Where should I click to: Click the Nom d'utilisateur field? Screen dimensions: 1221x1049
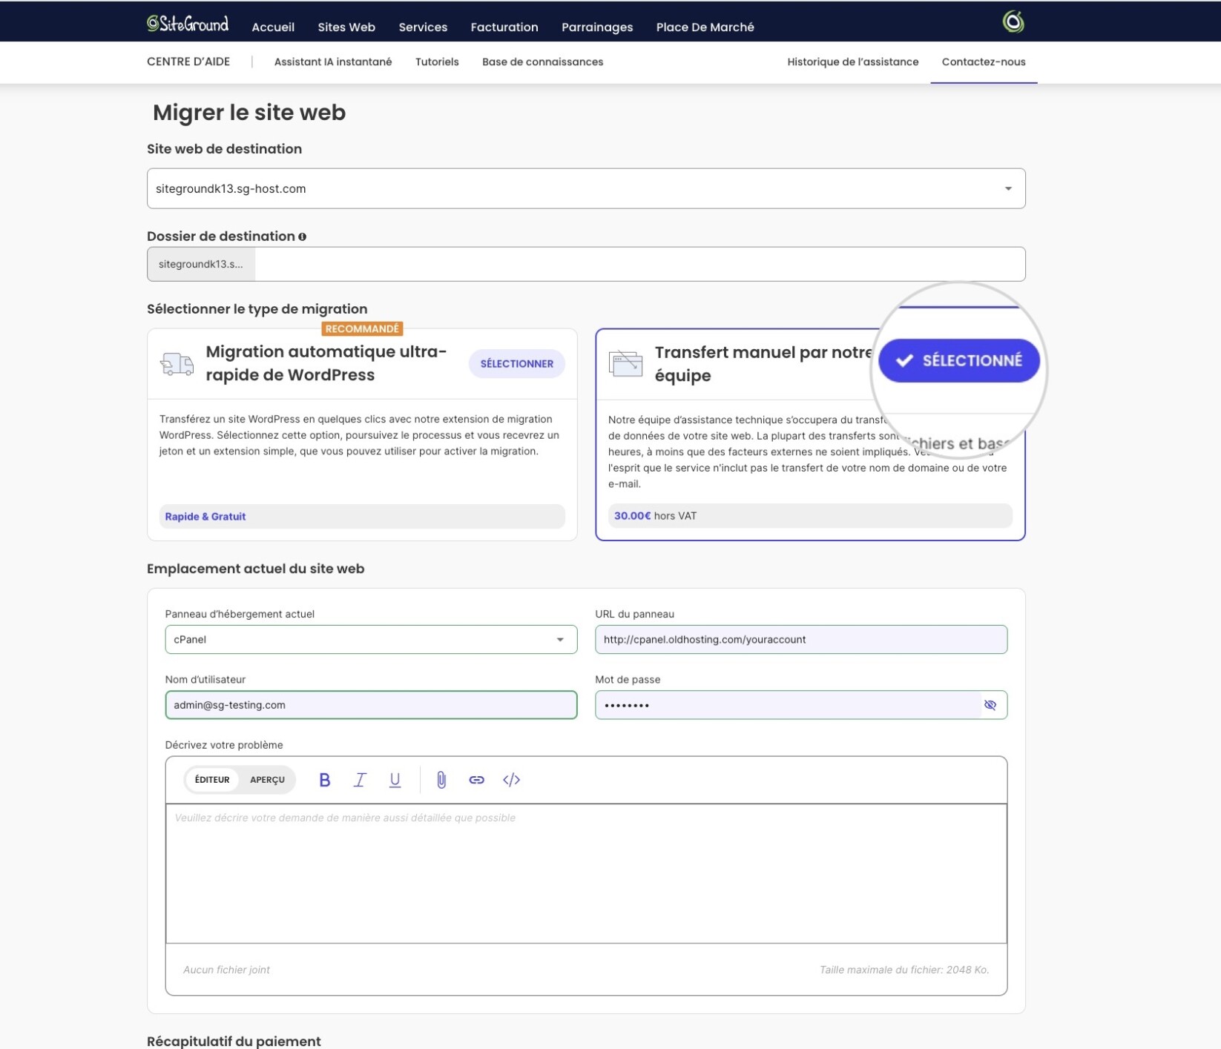tap(371, 705)
